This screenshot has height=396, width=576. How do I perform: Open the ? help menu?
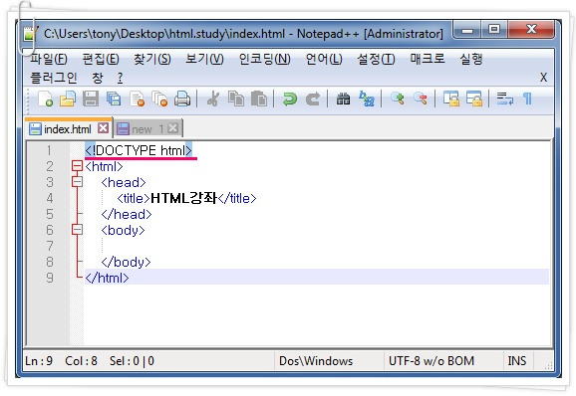[121, 78]
